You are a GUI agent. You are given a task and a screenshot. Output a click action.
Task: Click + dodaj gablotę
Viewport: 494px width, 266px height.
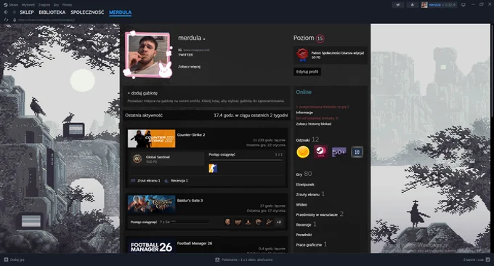[x=142, y=93]
